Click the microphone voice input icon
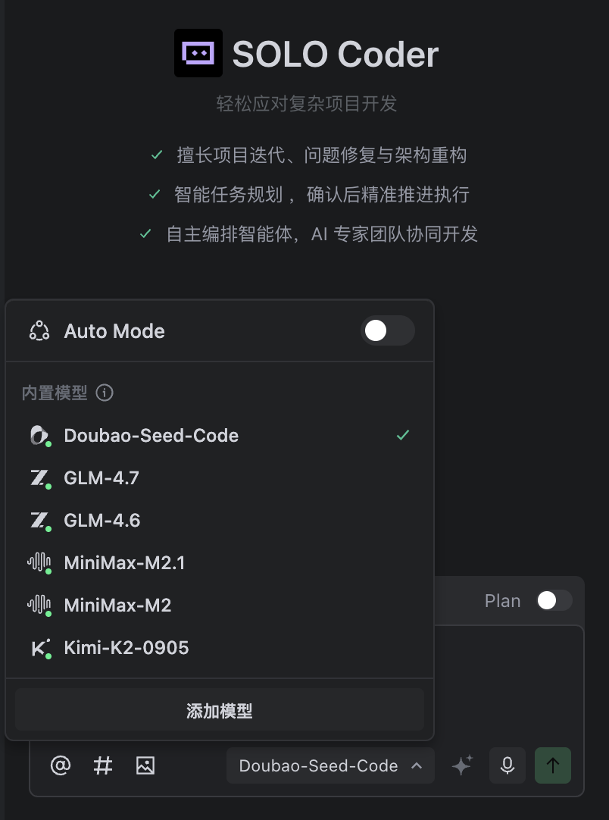609x820 pixels. (x=507, y=765)
